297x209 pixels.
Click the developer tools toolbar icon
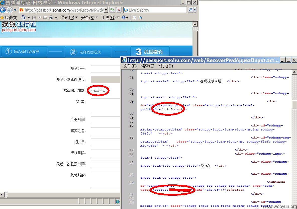(135, 18)
